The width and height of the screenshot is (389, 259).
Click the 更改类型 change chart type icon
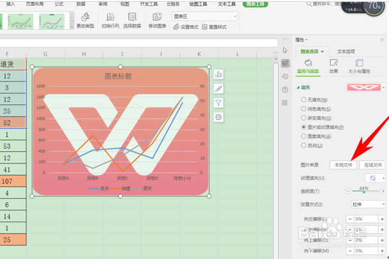click(x=85, y=17)
